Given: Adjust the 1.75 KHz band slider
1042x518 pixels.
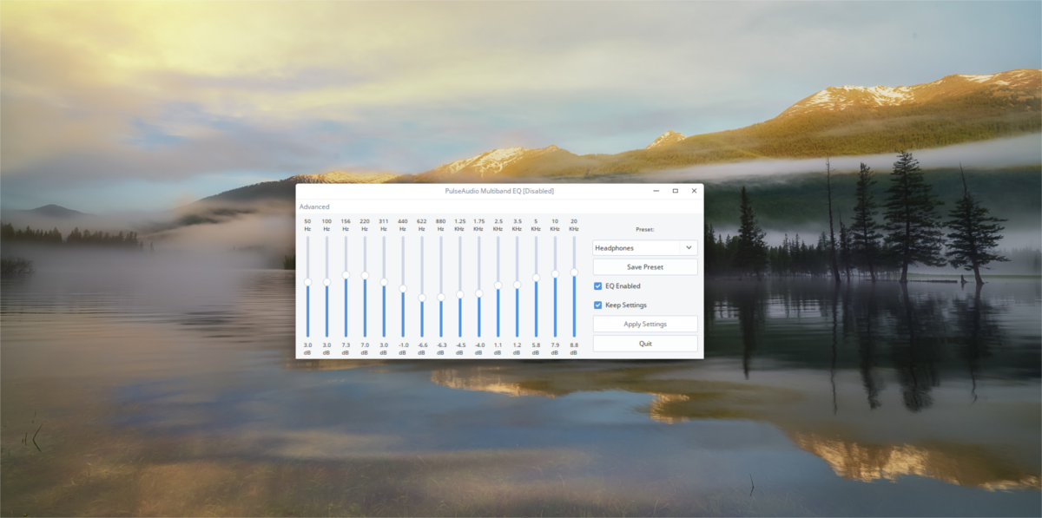Looking at the screenshot, I should click(478, 294).
